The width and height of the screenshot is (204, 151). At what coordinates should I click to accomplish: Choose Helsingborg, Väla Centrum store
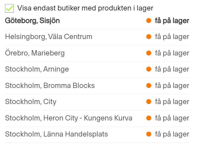tap(49, 37)
